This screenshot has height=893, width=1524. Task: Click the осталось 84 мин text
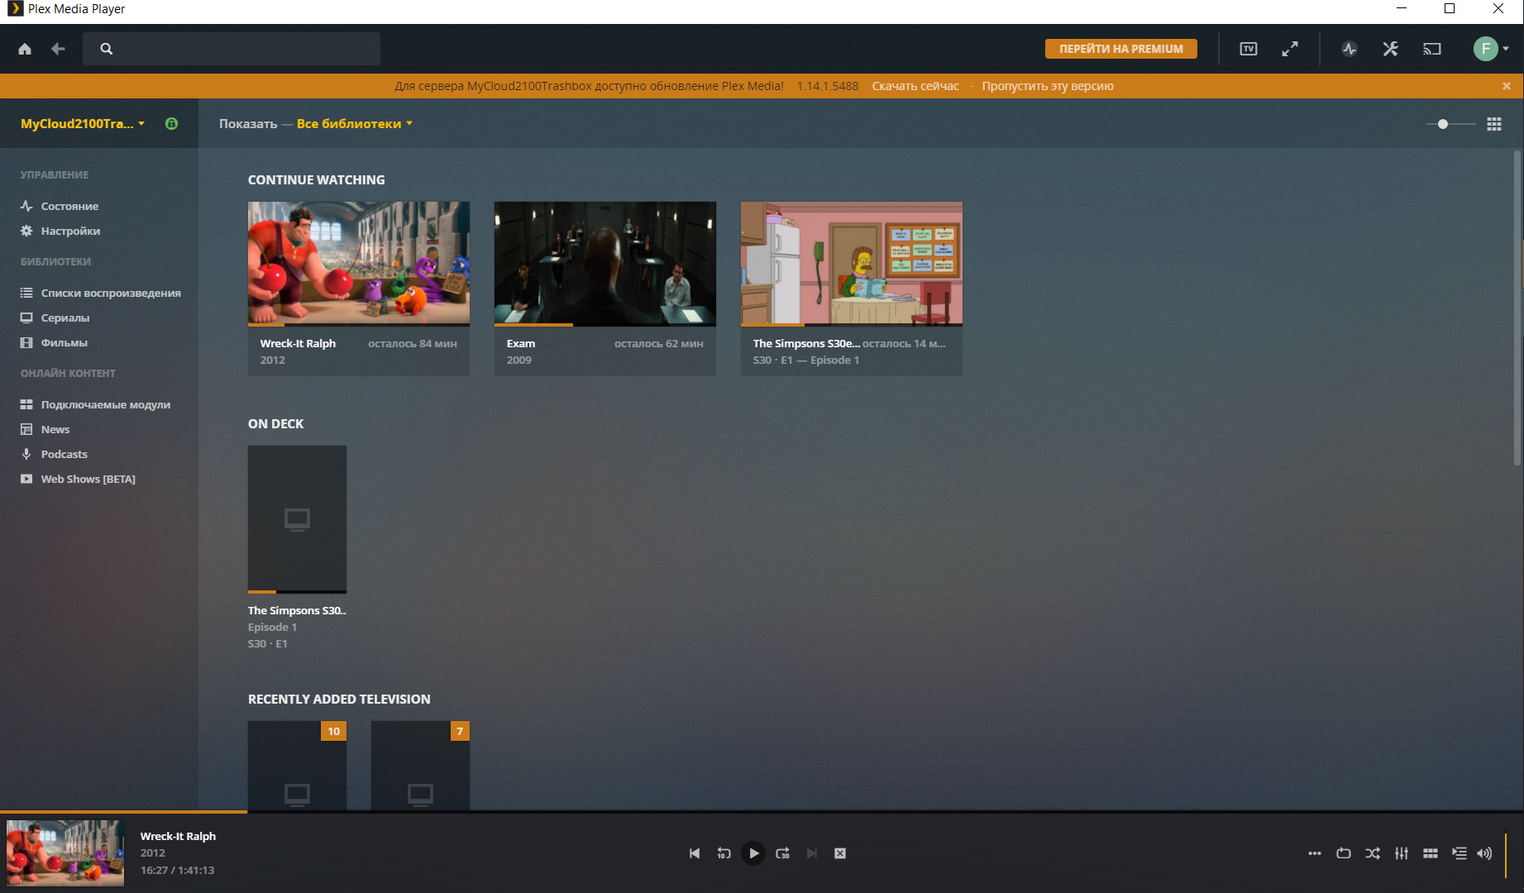coord(413,343)
